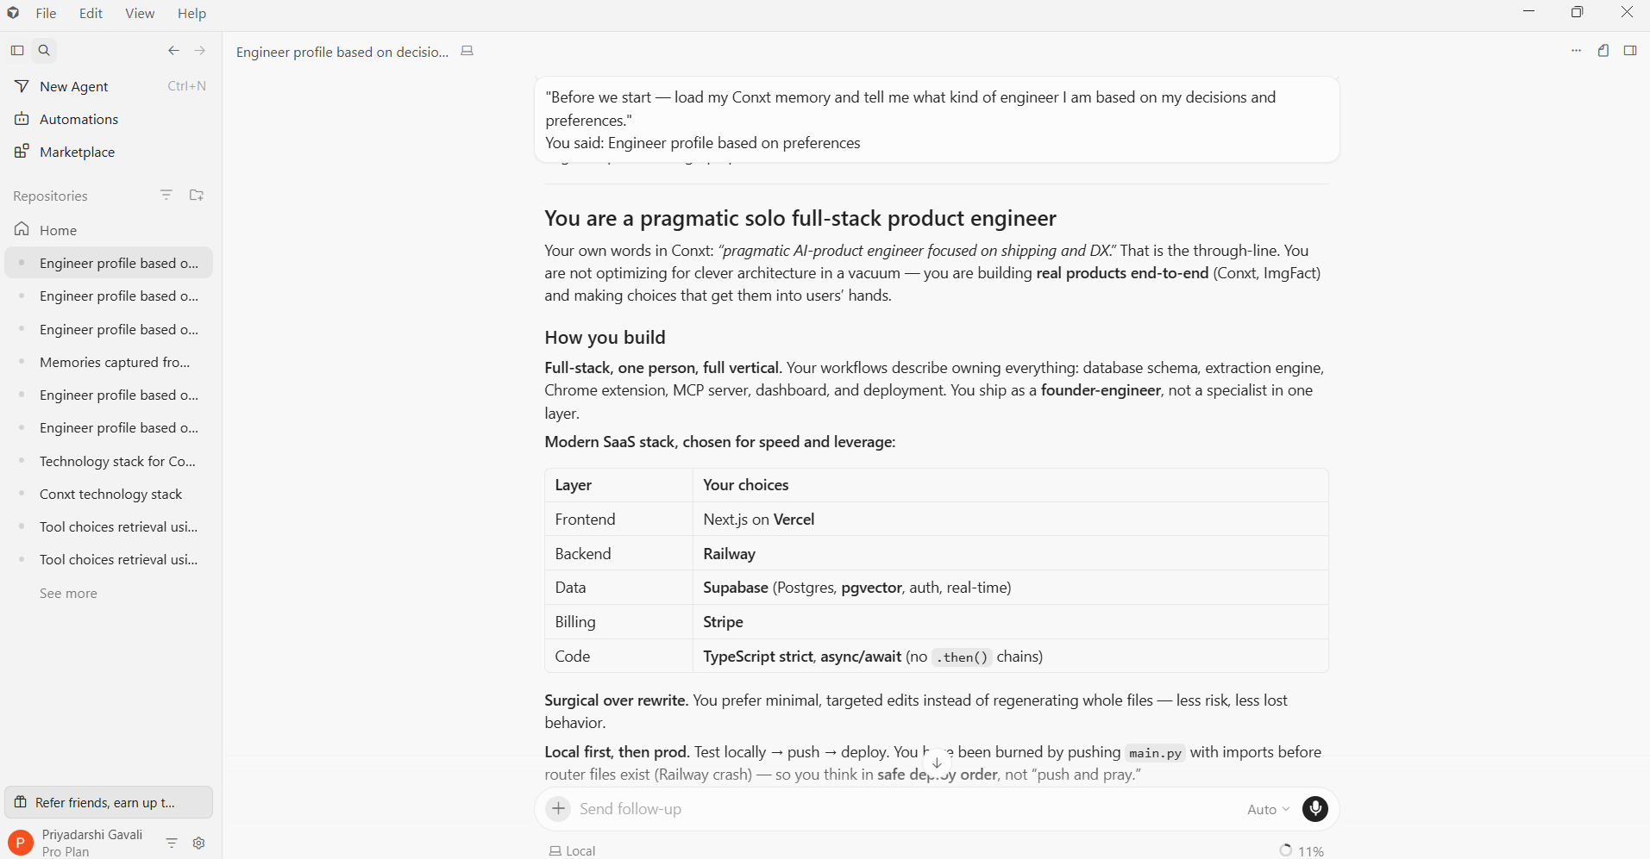This screenshot has width=1650, height=859.
Task: Click Refer friends banner
Action: click(109, 802)
